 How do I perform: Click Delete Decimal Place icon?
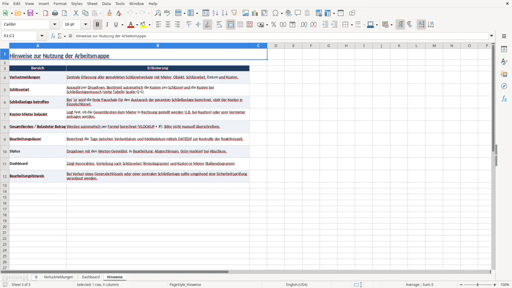pyautogui.click(x=313, y=25)
